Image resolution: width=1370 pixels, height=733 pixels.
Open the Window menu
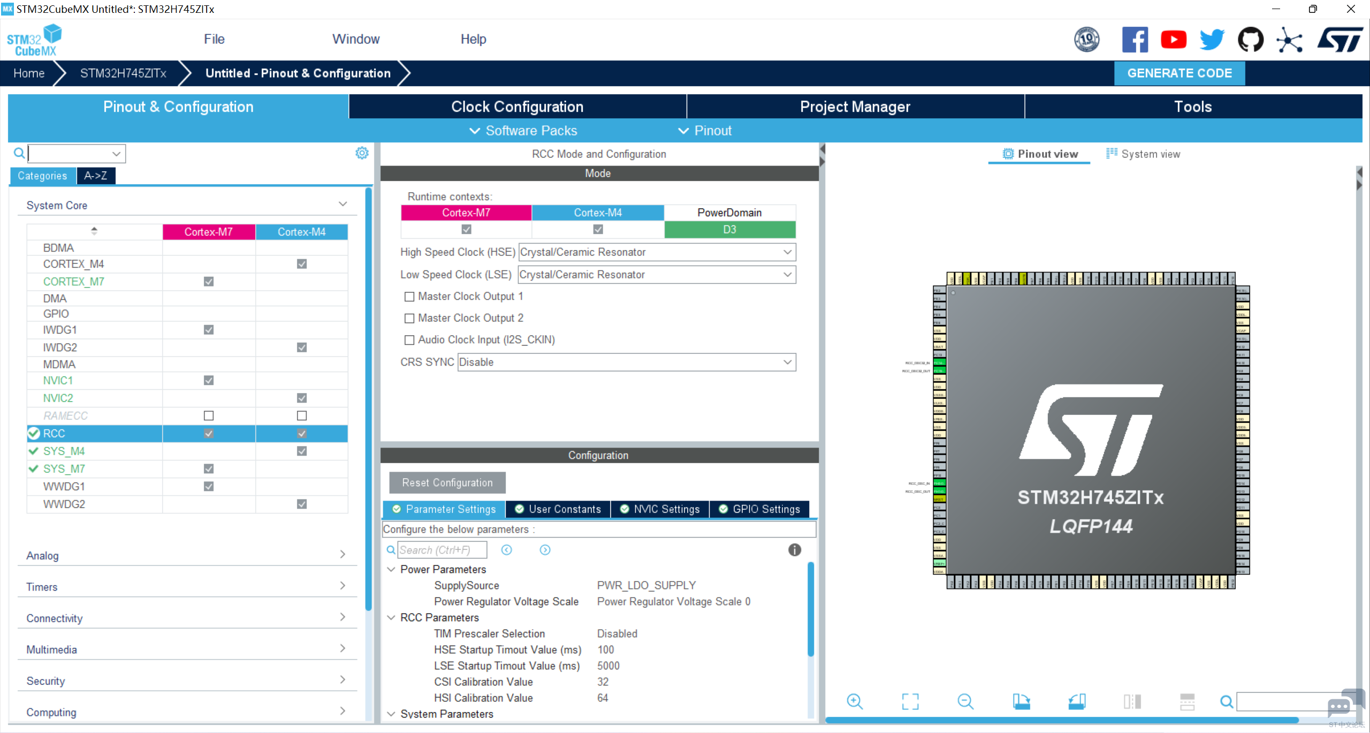click(x=356, y=39)
